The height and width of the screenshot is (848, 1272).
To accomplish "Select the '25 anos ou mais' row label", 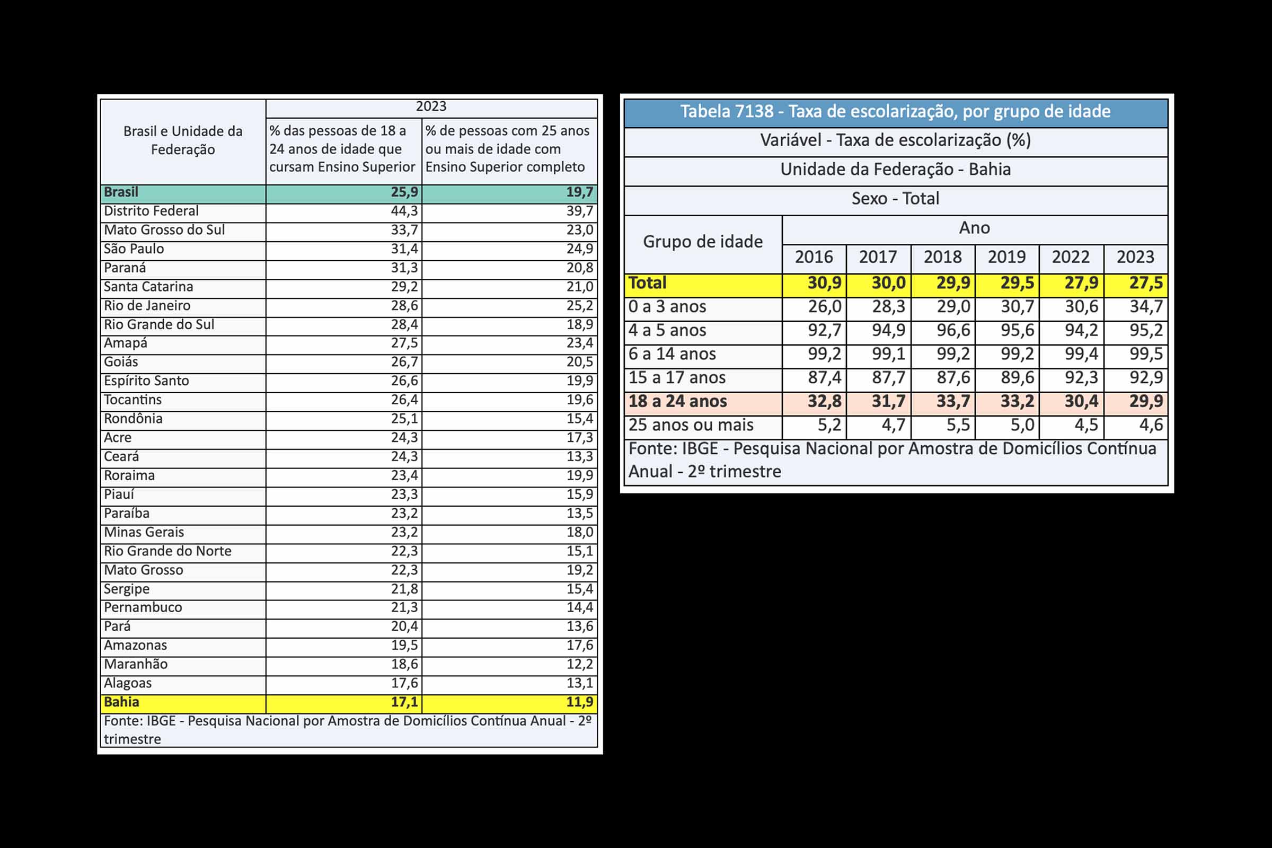I will pos(691,425).
